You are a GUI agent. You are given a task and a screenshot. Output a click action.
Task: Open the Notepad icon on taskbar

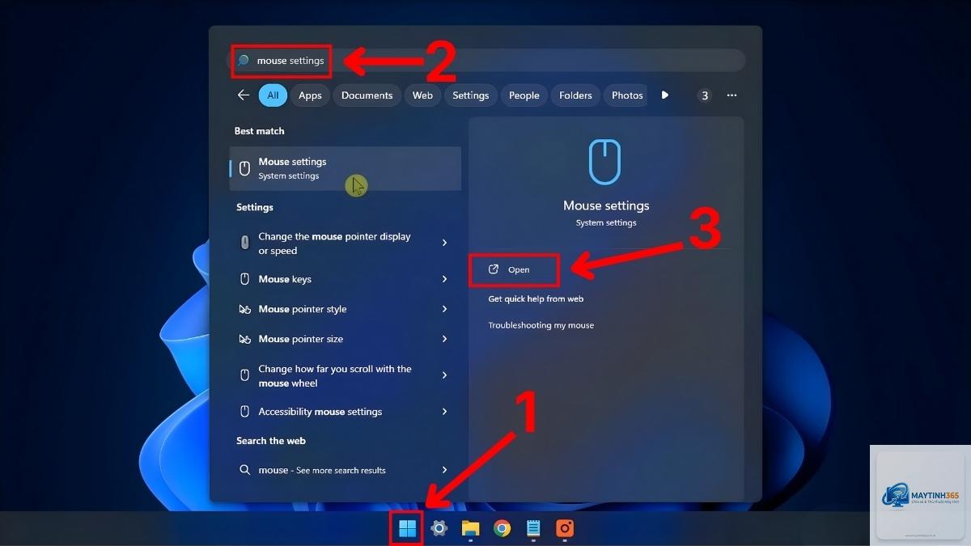(x=533, y=529)
